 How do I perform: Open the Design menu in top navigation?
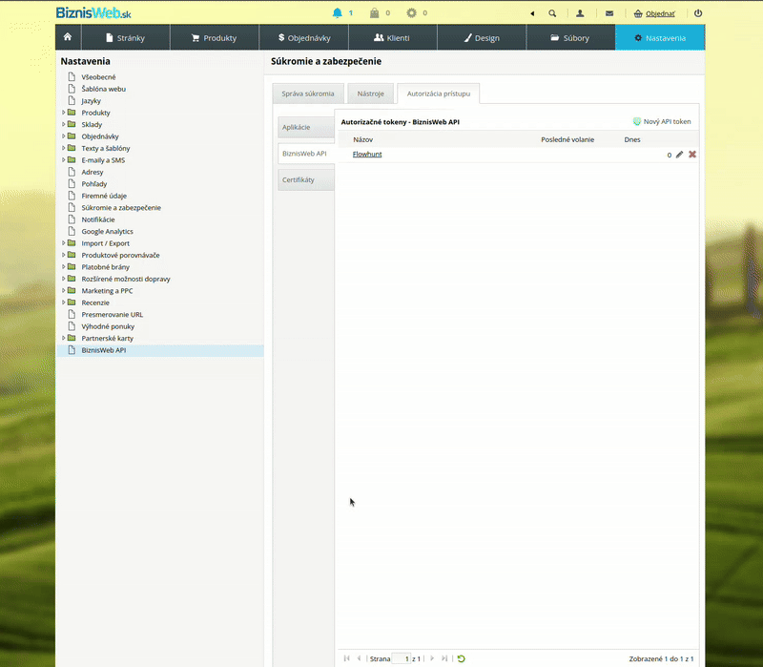(482, 37)
